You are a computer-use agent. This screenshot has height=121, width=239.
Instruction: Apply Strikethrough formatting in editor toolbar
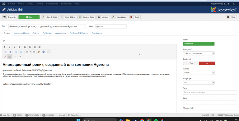click(19, 47)
